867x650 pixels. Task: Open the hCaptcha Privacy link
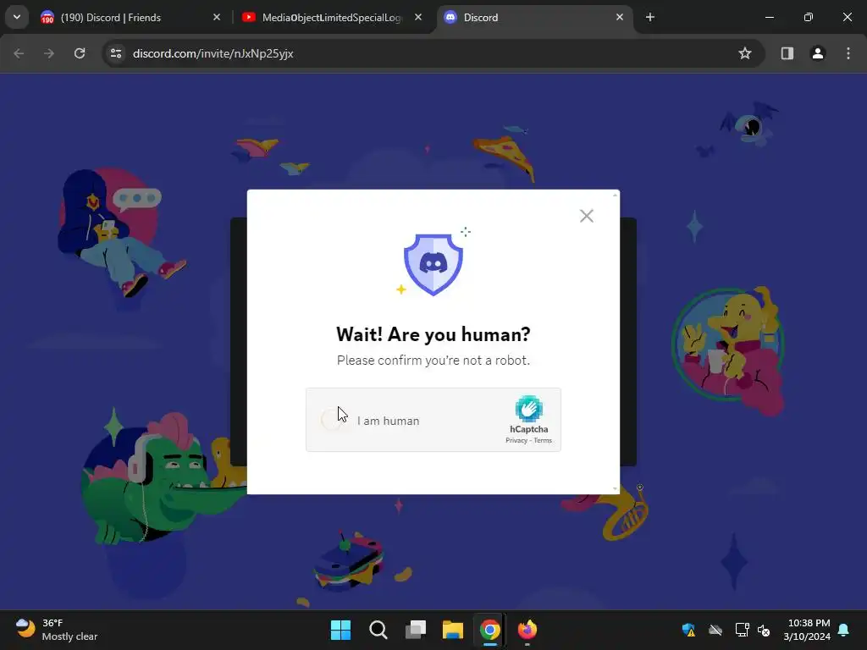click(516, 440)
